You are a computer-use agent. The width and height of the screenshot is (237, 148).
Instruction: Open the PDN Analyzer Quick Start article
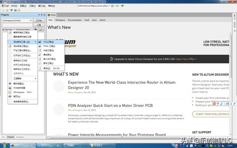pyautogui.click(x=110, y=105)
